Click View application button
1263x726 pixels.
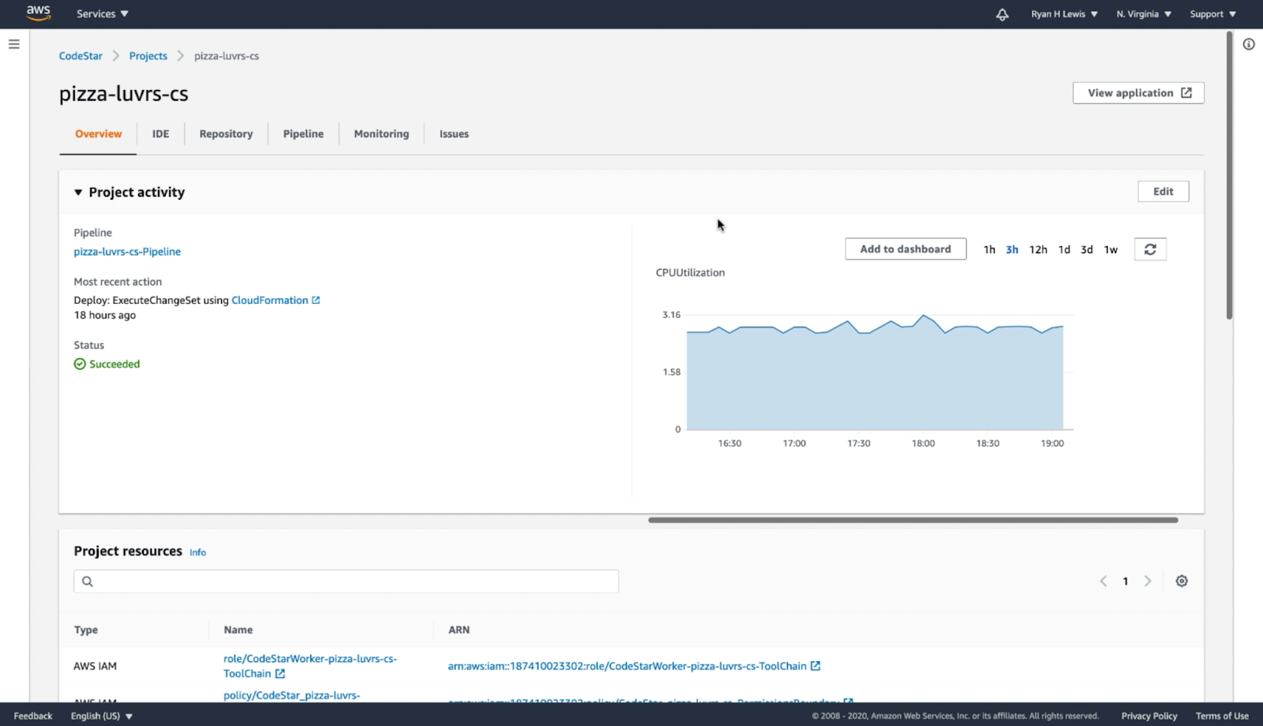point(1138,93)
